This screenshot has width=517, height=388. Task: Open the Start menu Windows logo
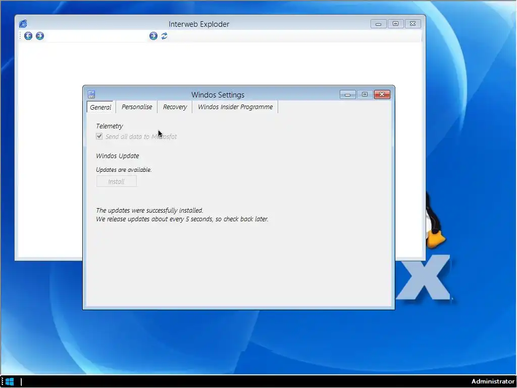10,382
